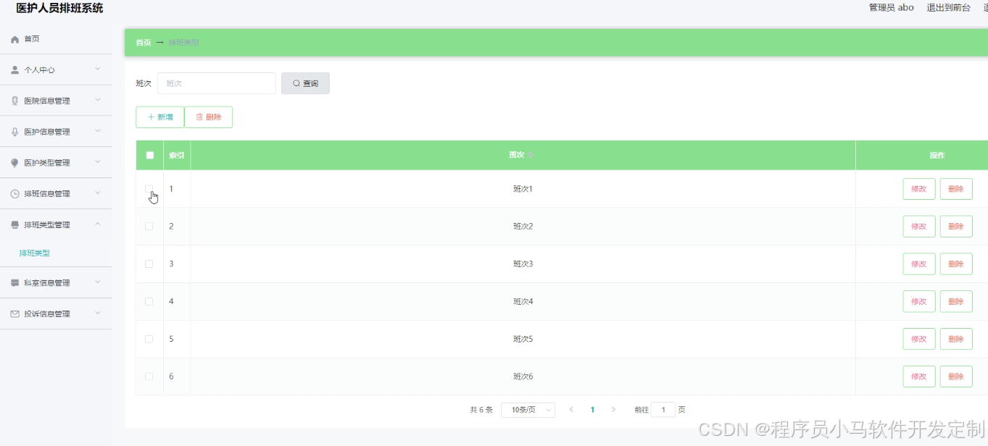Click the microphone icon for 医护信息管理
This screenshot has height=446, width=988.
coord(14,132)
